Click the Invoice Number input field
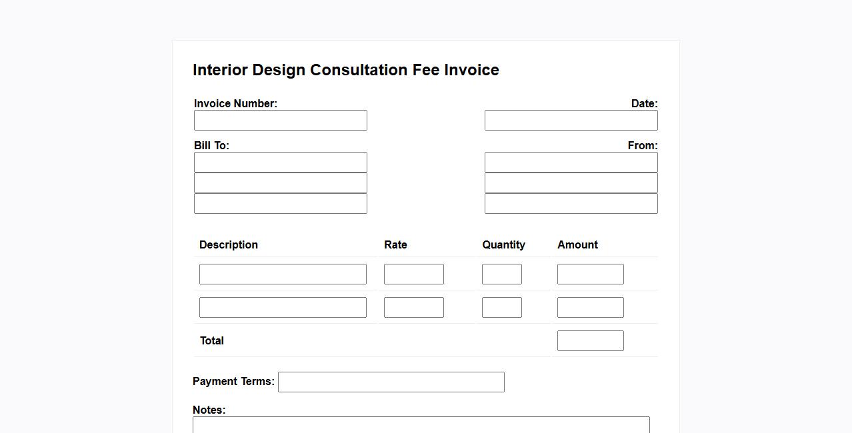The height and width of the screenshot is (433, 852). (x=280, y=121)
